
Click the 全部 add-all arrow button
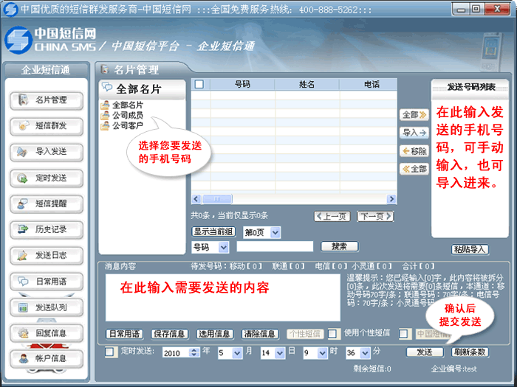click(x=414, y=115)
